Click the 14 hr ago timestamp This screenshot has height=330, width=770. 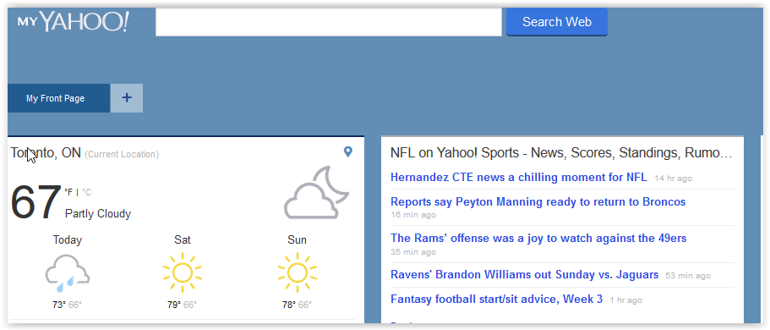(x=674, y=179)
